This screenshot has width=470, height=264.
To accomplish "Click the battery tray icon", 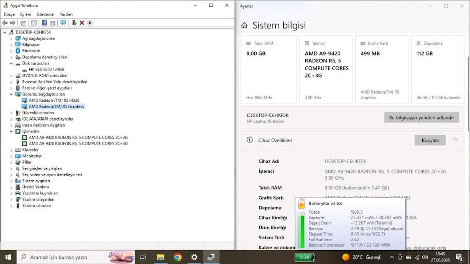I will (408, 257).
